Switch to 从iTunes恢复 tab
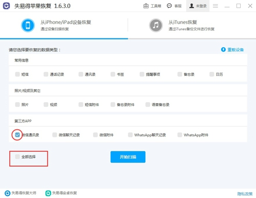 point(192,25)
